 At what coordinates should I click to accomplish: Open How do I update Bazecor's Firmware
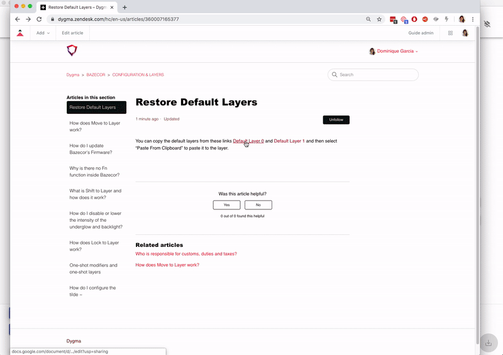pos(91,149)
